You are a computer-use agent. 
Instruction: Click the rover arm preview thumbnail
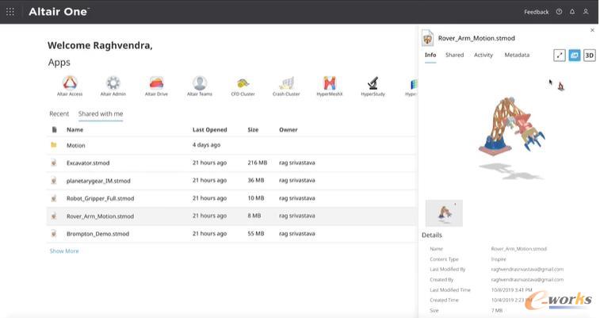tap(444, 213)
